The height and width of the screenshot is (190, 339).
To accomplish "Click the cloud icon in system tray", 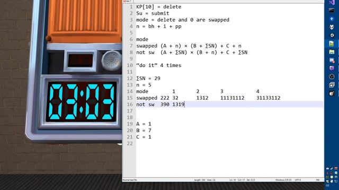I will click(x=327, y=168).
